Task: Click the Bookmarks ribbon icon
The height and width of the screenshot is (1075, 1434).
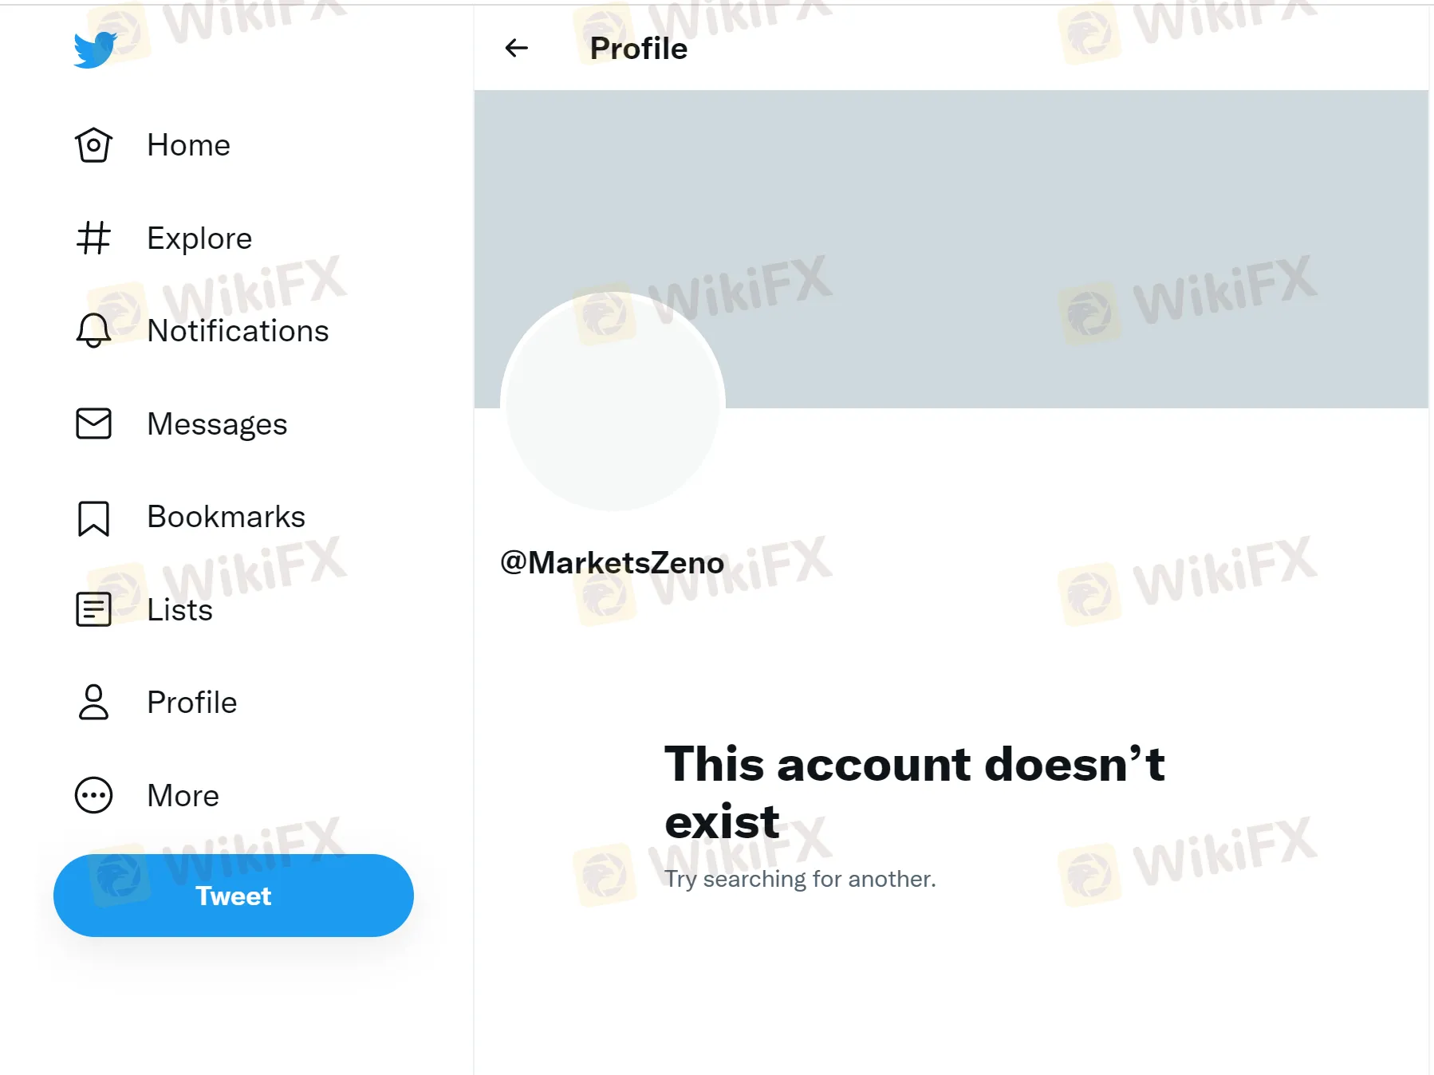Action: tap(93, 518)
